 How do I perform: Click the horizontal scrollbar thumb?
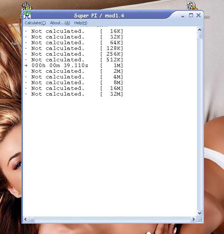[x=32, y=219]
